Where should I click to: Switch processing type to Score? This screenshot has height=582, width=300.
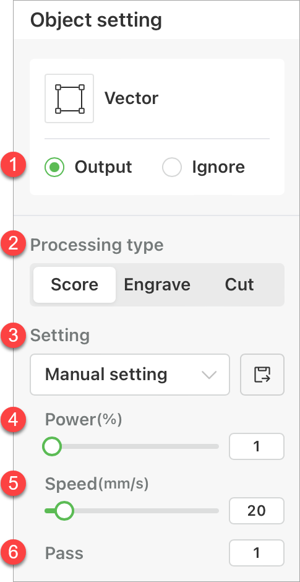click(x=75, y=285)
